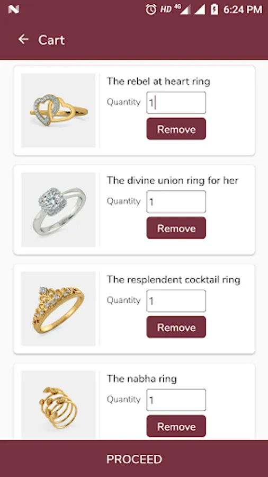This screenshot has height=477, width=268.
Task: Focus quantity field for resplendent cocktail ring
Action: (176, 301)
